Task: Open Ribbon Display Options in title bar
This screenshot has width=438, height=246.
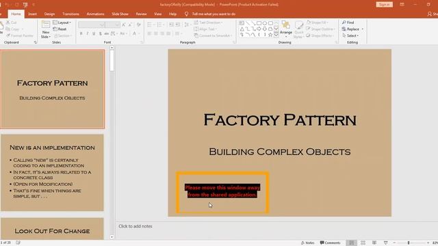Action: pos(402,5)
